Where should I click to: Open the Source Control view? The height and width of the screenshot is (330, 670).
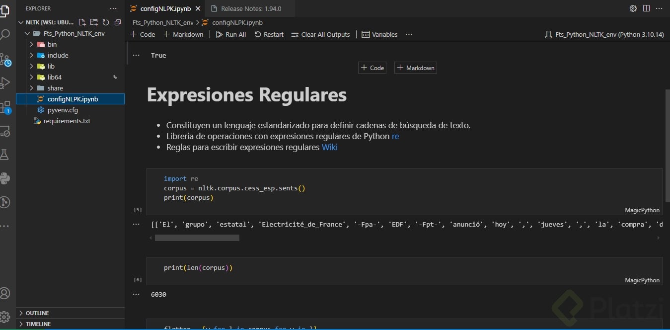pyautogui.click(x=5, y=60)
